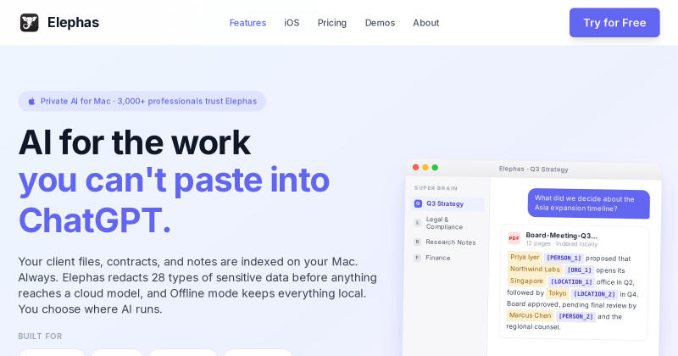Click the Q3 Strategy brain icon
Screen dimensions: 678x356
(418, 203)
